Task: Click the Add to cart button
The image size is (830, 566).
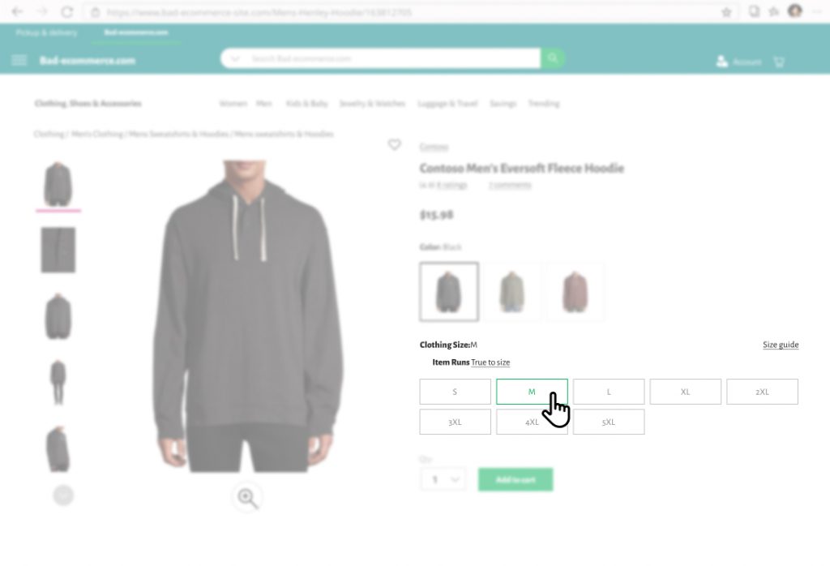Action: coord(516,480)
